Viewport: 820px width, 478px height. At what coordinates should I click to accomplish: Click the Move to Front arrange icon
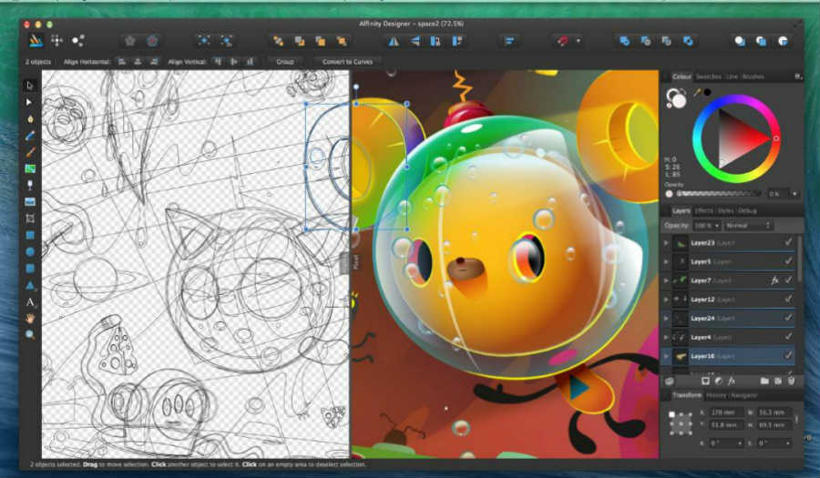(x=342, y=41)
